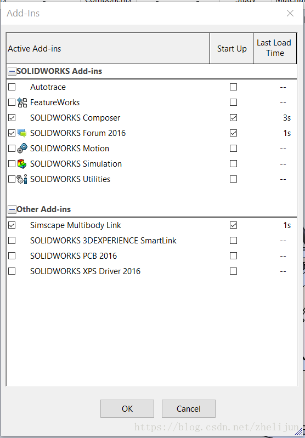
Task: Enable SOLIDWORKS Simulation active checkbox
Action: (12, 164)
